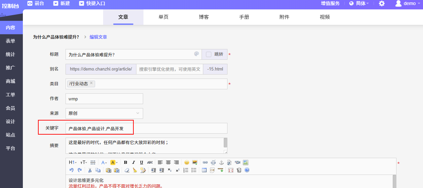This screenshot has width=423, height=188.
Task: Click the 增值服务 link
Action: (x=330, y=4)
